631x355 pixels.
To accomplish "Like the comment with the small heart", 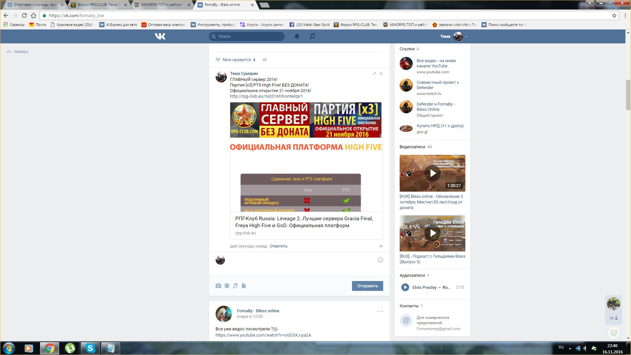I will click(x=381, y=246).
